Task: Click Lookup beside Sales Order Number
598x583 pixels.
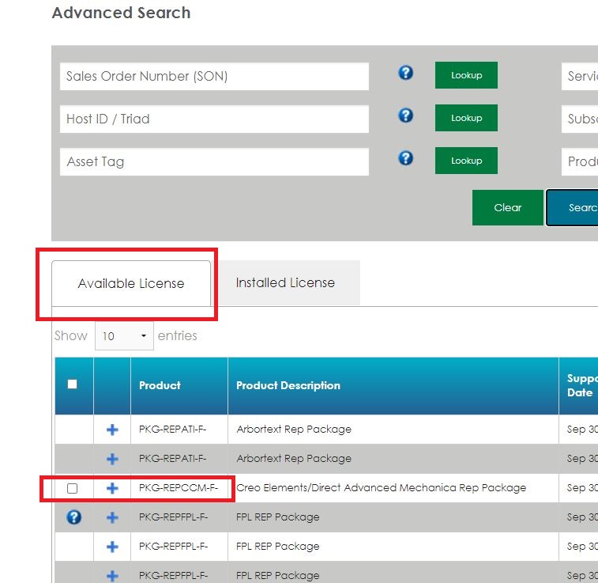Action: pyautogui.click(x=466, y=75)
